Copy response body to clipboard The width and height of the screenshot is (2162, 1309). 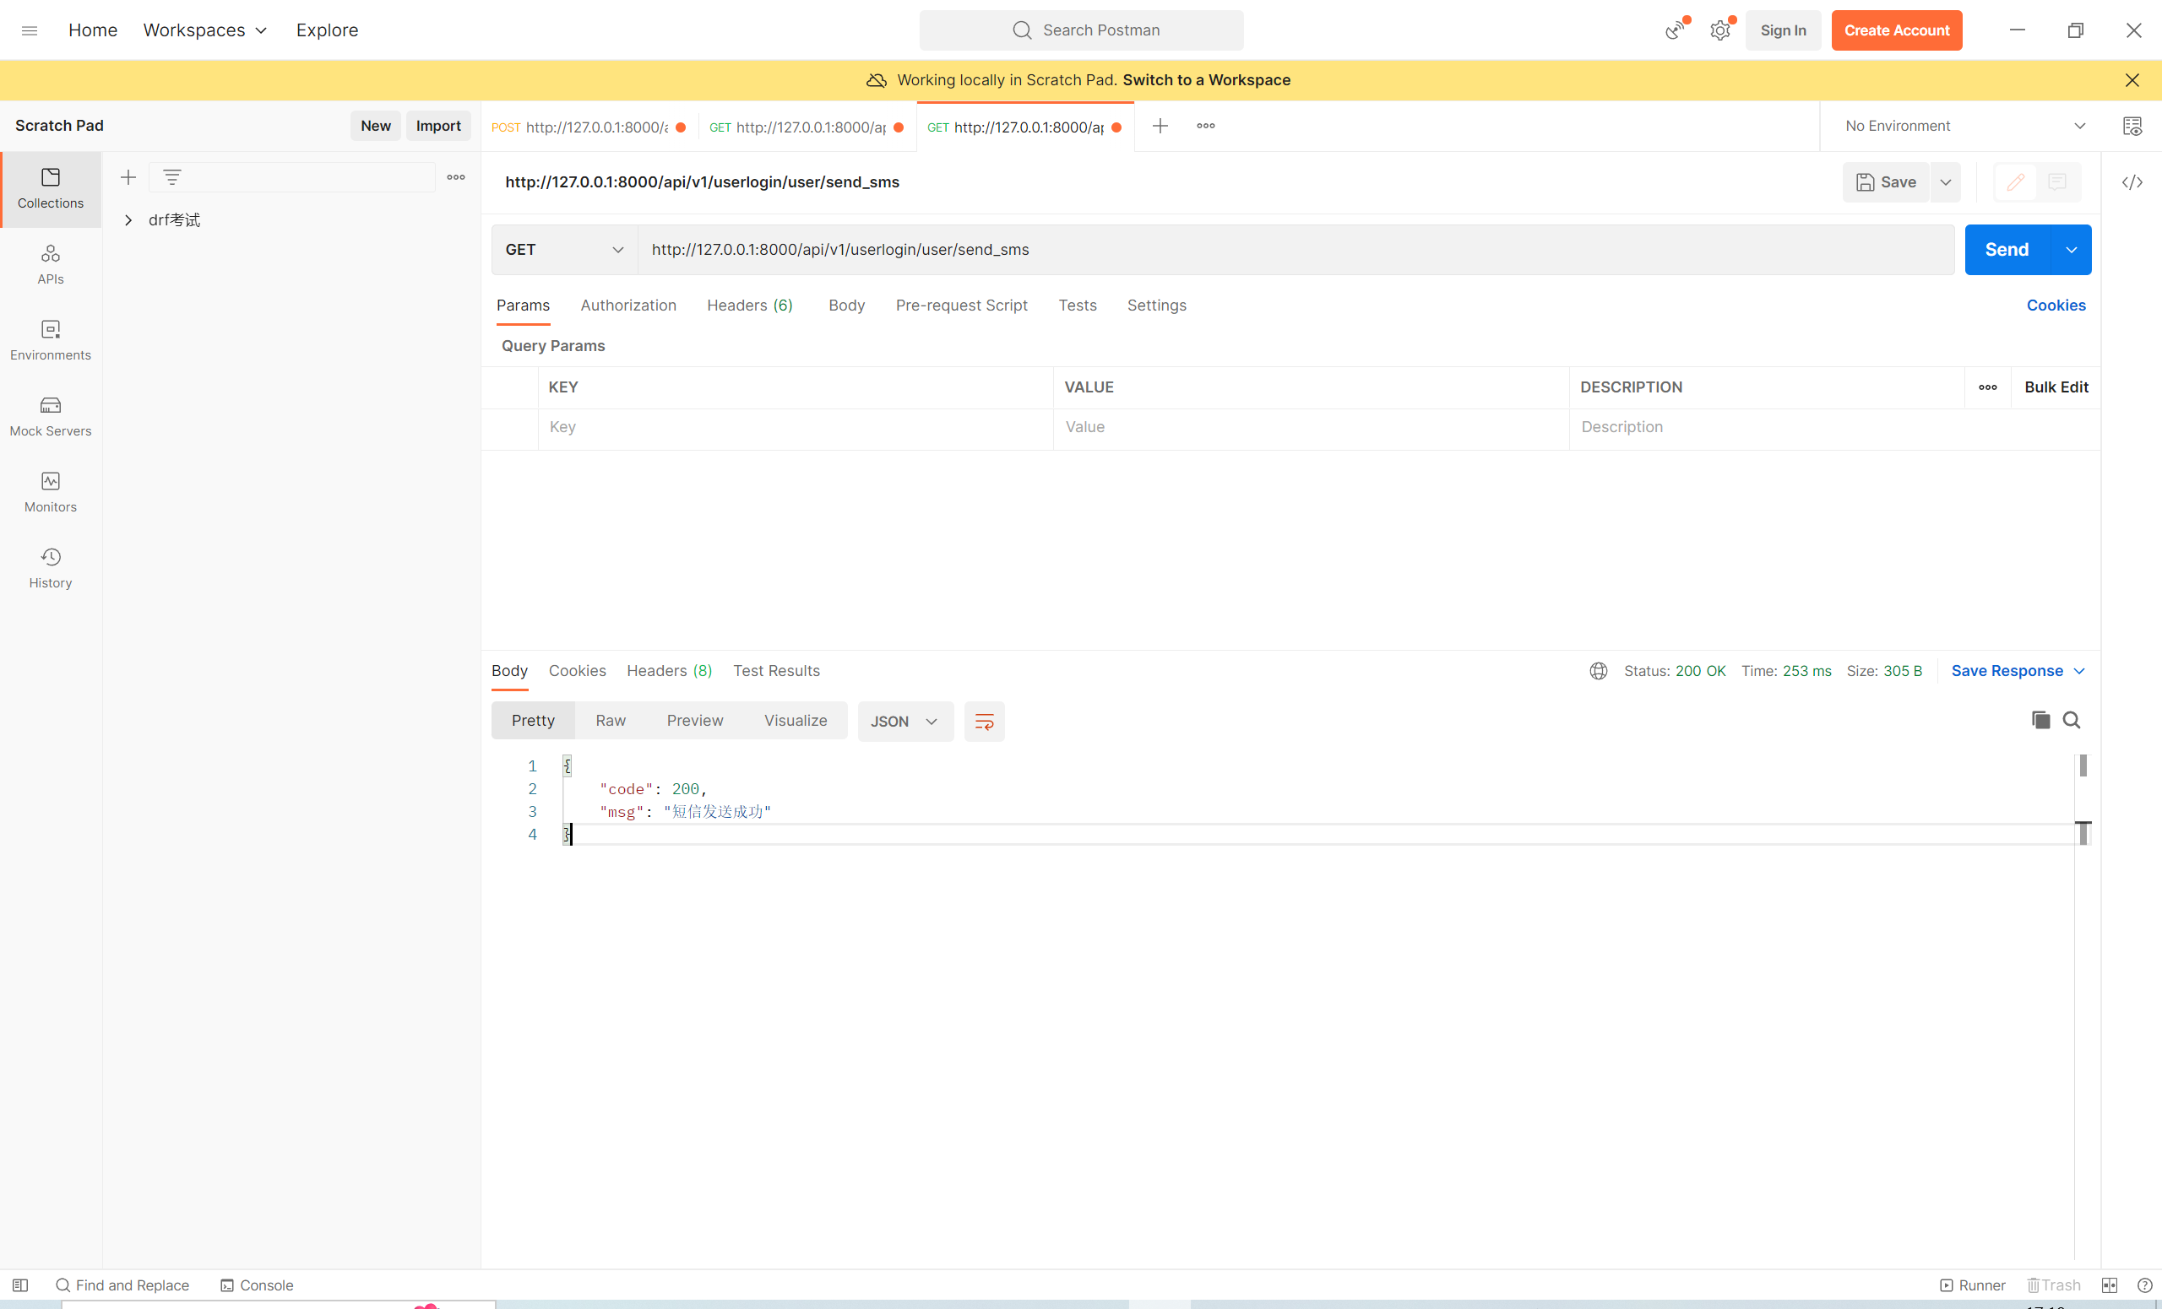[2040, 720]
